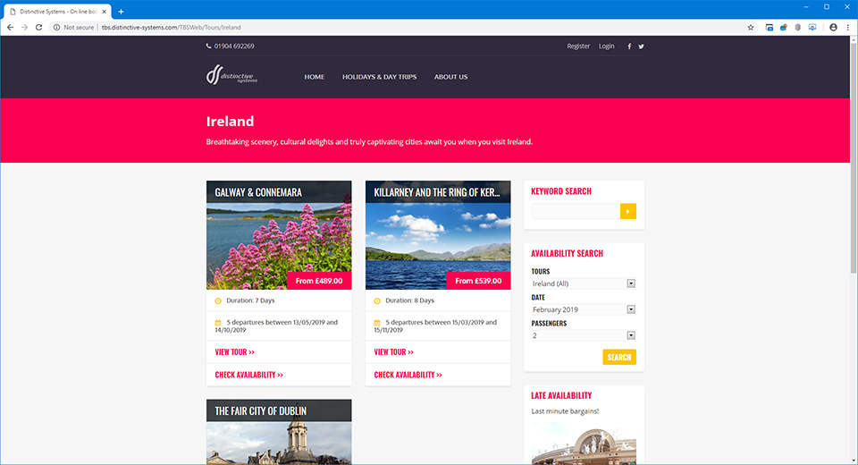Click the phone number 01904 692269
This screenshot has height=465, width=858.
click(234, 46)
